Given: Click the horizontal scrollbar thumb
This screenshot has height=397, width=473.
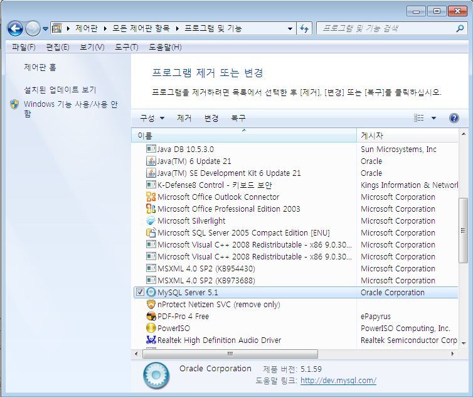Looking at the screenshot, I should click(230, 354).
